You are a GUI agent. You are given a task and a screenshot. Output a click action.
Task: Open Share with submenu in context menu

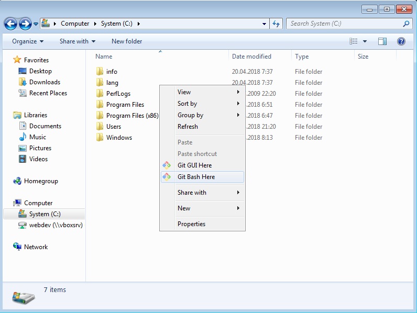click(x=202, y=193)
